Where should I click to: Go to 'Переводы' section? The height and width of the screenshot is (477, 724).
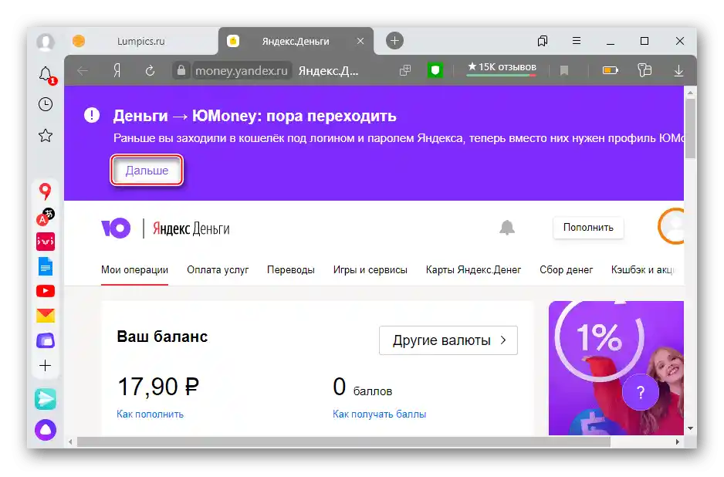click(x=291, y=269)
